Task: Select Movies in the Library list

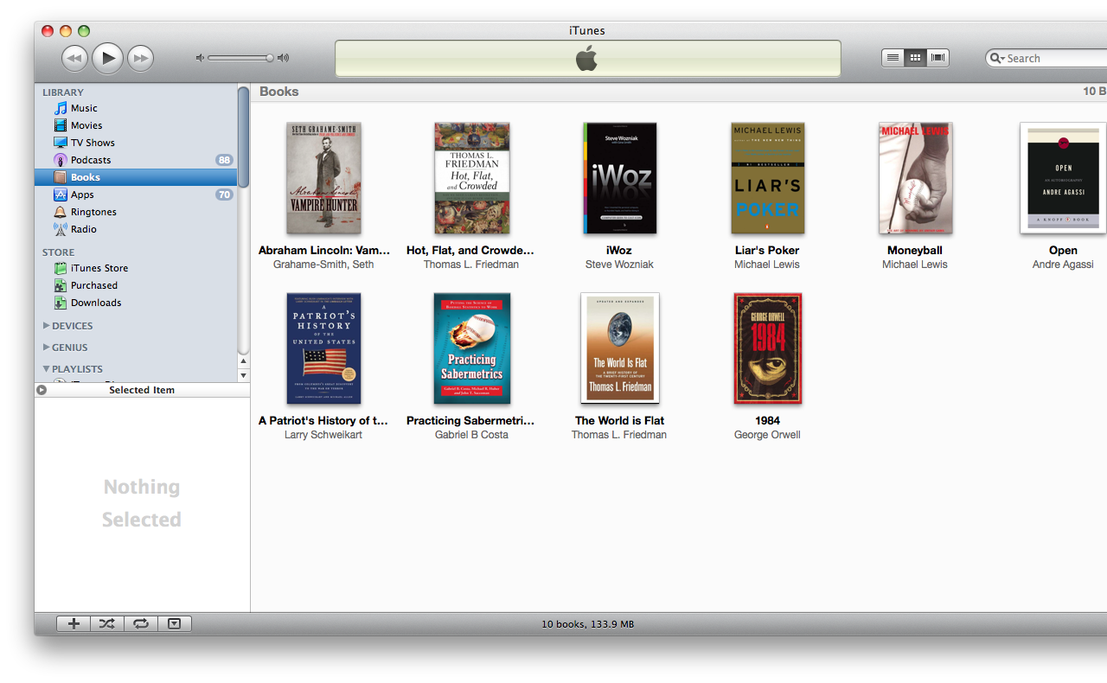Action: pos(136,125)
